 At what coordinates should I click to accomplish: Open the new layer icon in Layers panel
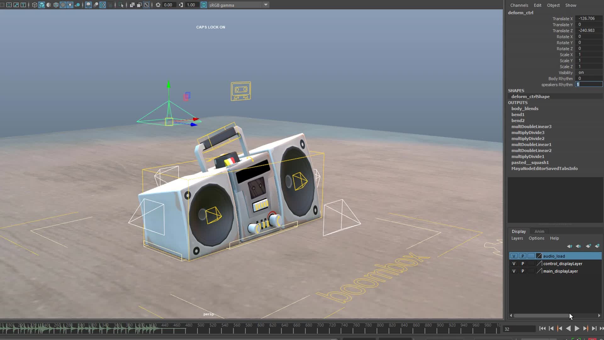click(x=588, y=246)
